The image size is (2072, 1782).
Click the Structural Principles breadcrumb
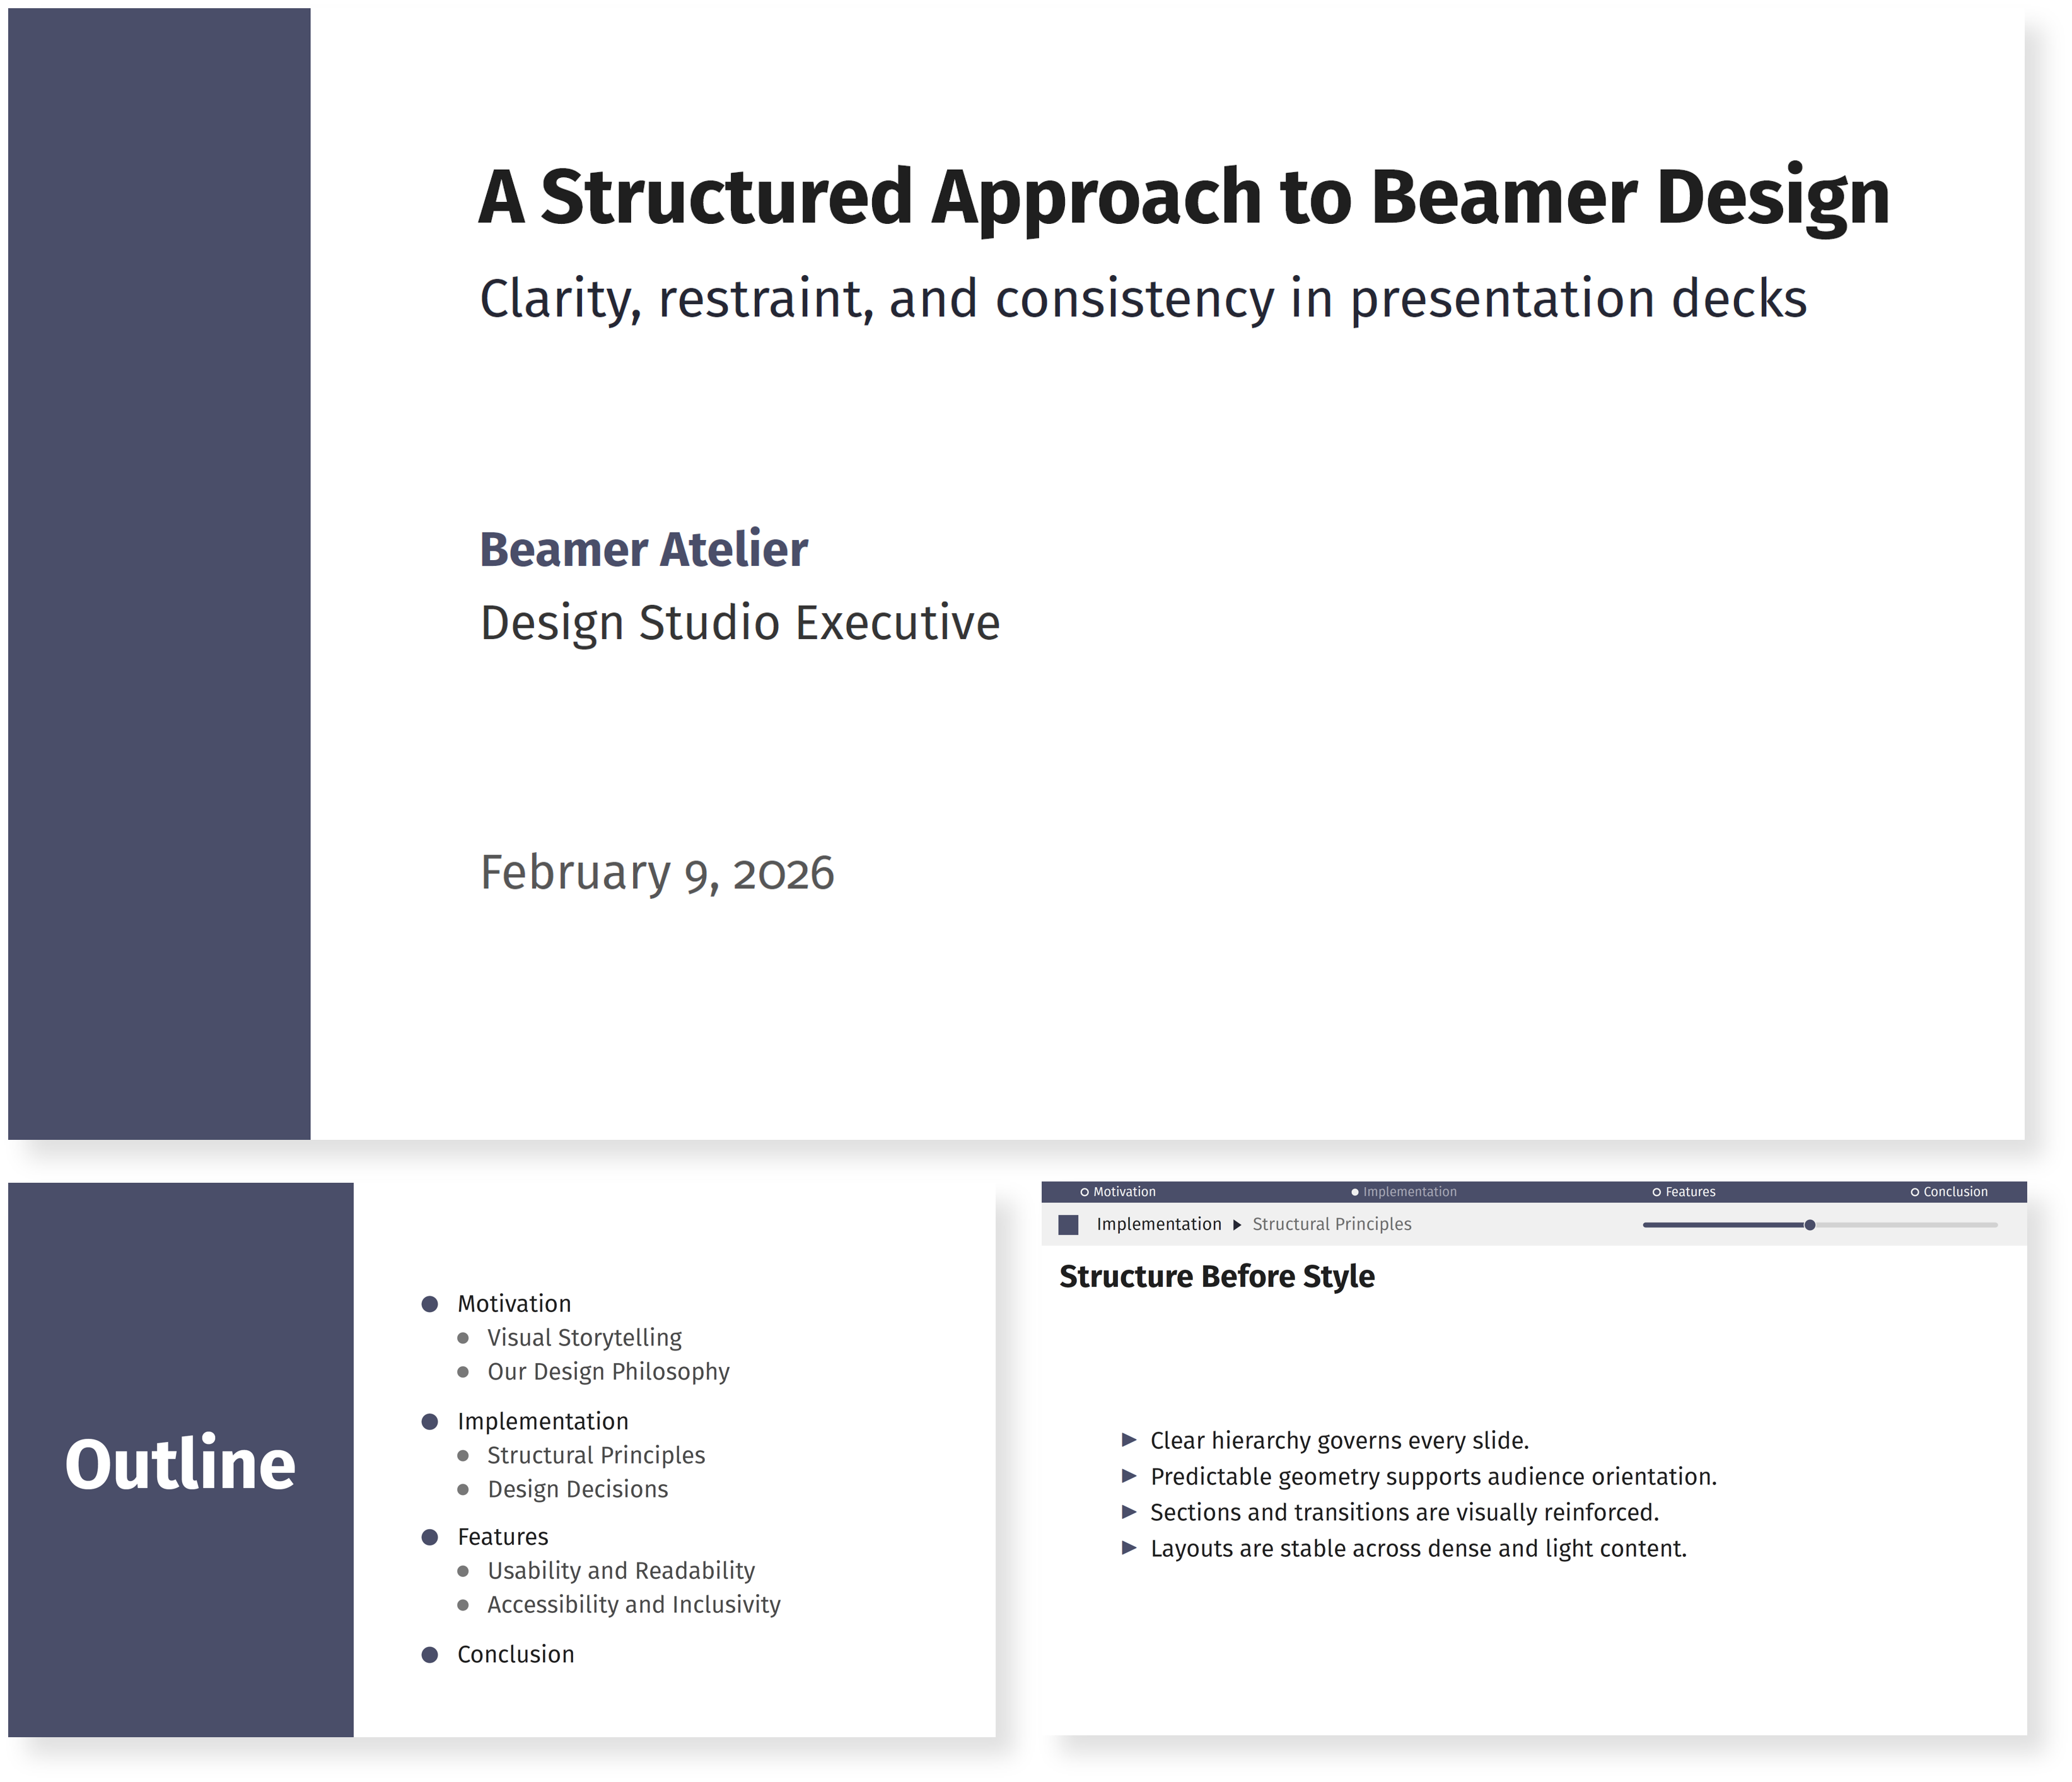tap(1332, 1224)
